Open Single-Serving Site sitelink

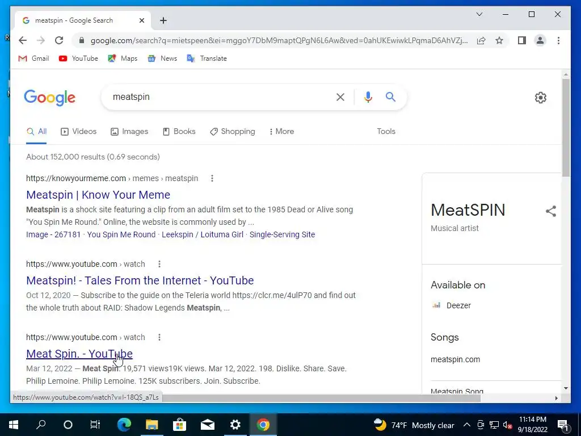tap(283, 234)
